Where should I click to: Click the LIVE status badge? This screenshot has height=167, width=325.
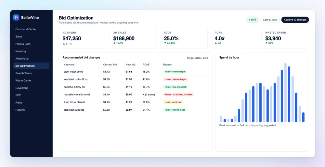pos(253,20)
